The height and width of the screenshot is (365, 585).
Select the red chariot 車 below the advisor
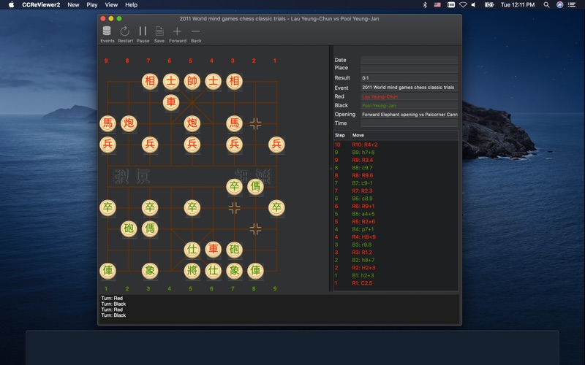click(x=171, y=102)
